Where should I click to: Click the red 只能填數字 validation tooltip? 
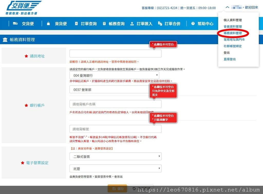click(163, 118)
